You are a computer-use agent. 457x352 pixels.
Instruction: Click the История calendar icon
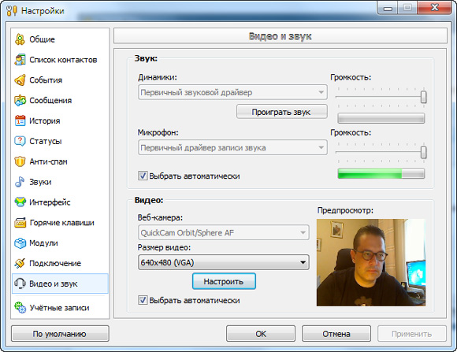pyautogui.click(x=20, y=120)
